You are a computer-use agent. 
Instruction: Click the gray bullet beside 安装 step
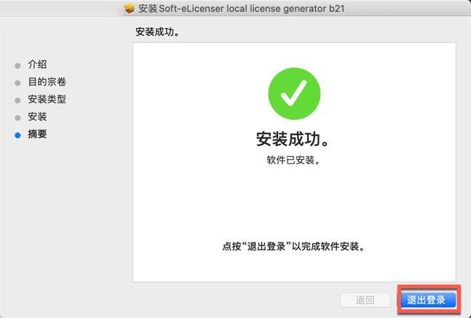click(x=17, y=118)
